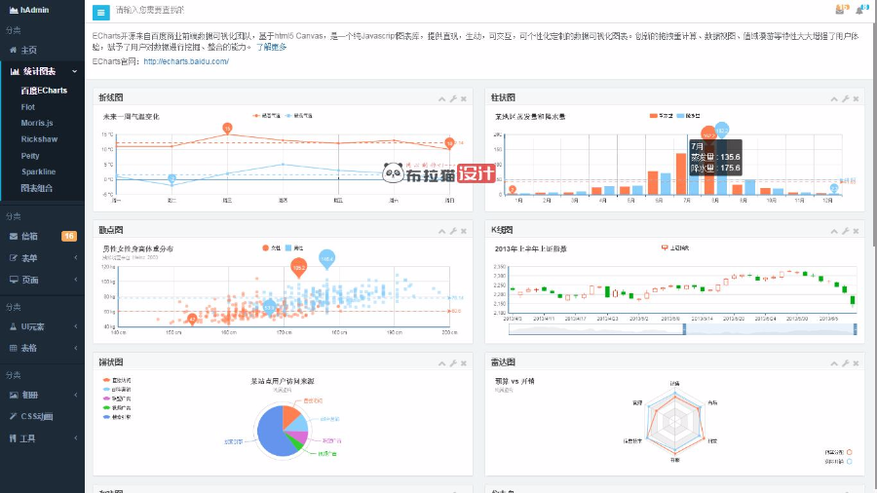
Task: Collapse the 折线图 panel with chevron
Action: pyautogui.click(x=441, y=99)
